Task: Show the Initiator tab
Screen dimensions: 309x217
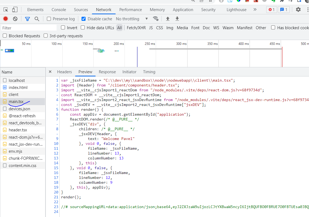Action: click(x=129, y=72)
